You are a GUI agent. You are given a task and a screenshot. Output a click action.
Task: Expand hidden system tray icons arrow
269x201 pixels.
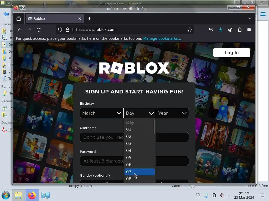click(x=229, y=195)
